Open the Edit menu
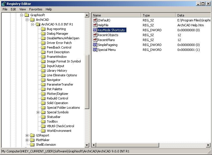 13,9
